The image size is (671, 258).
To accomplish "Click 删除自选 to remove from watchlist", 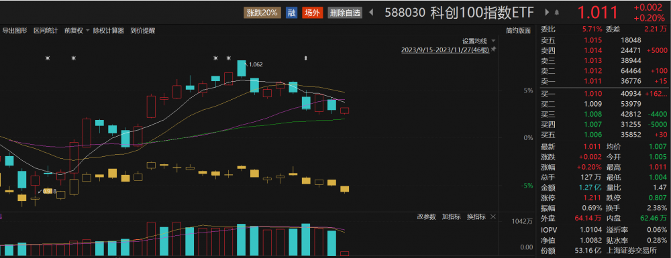I will tap(345, 13).
